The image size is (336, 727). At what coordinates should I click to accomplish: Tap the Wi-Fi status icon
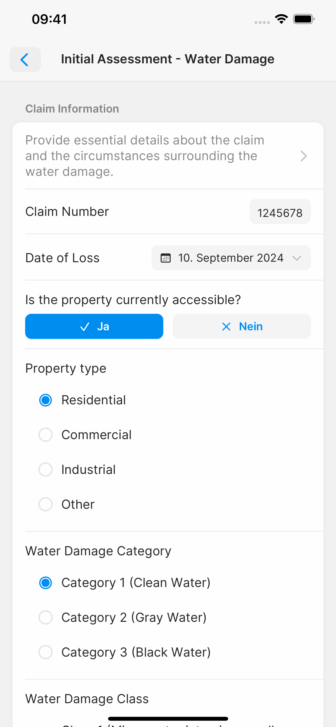coord(281,19)
